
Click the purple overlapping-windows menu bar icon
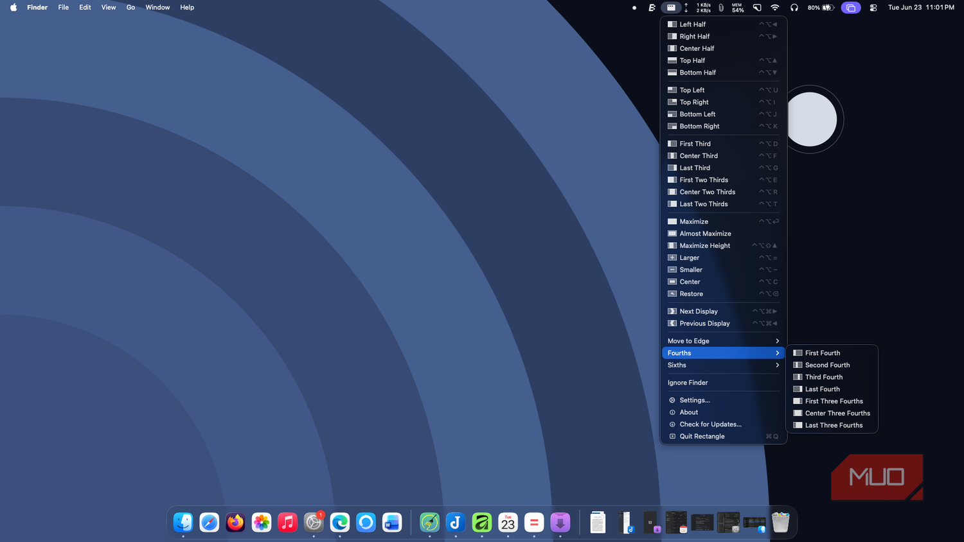(x=850, y=8)
